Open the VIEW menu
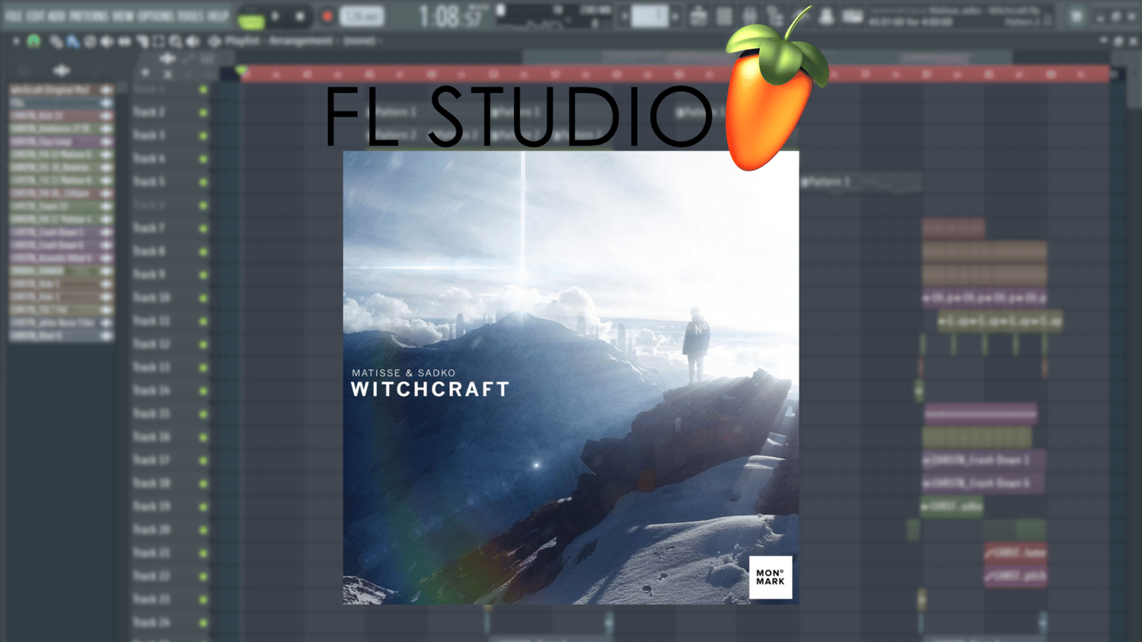 [x=123, y=16]
